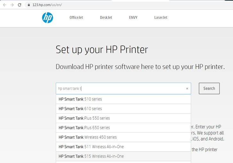Pick HP Smart Tank Wireless 450 series

click(123, 137)
